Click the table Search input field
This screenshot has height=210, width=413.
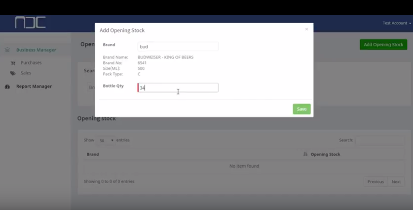(x=379, y=141)
